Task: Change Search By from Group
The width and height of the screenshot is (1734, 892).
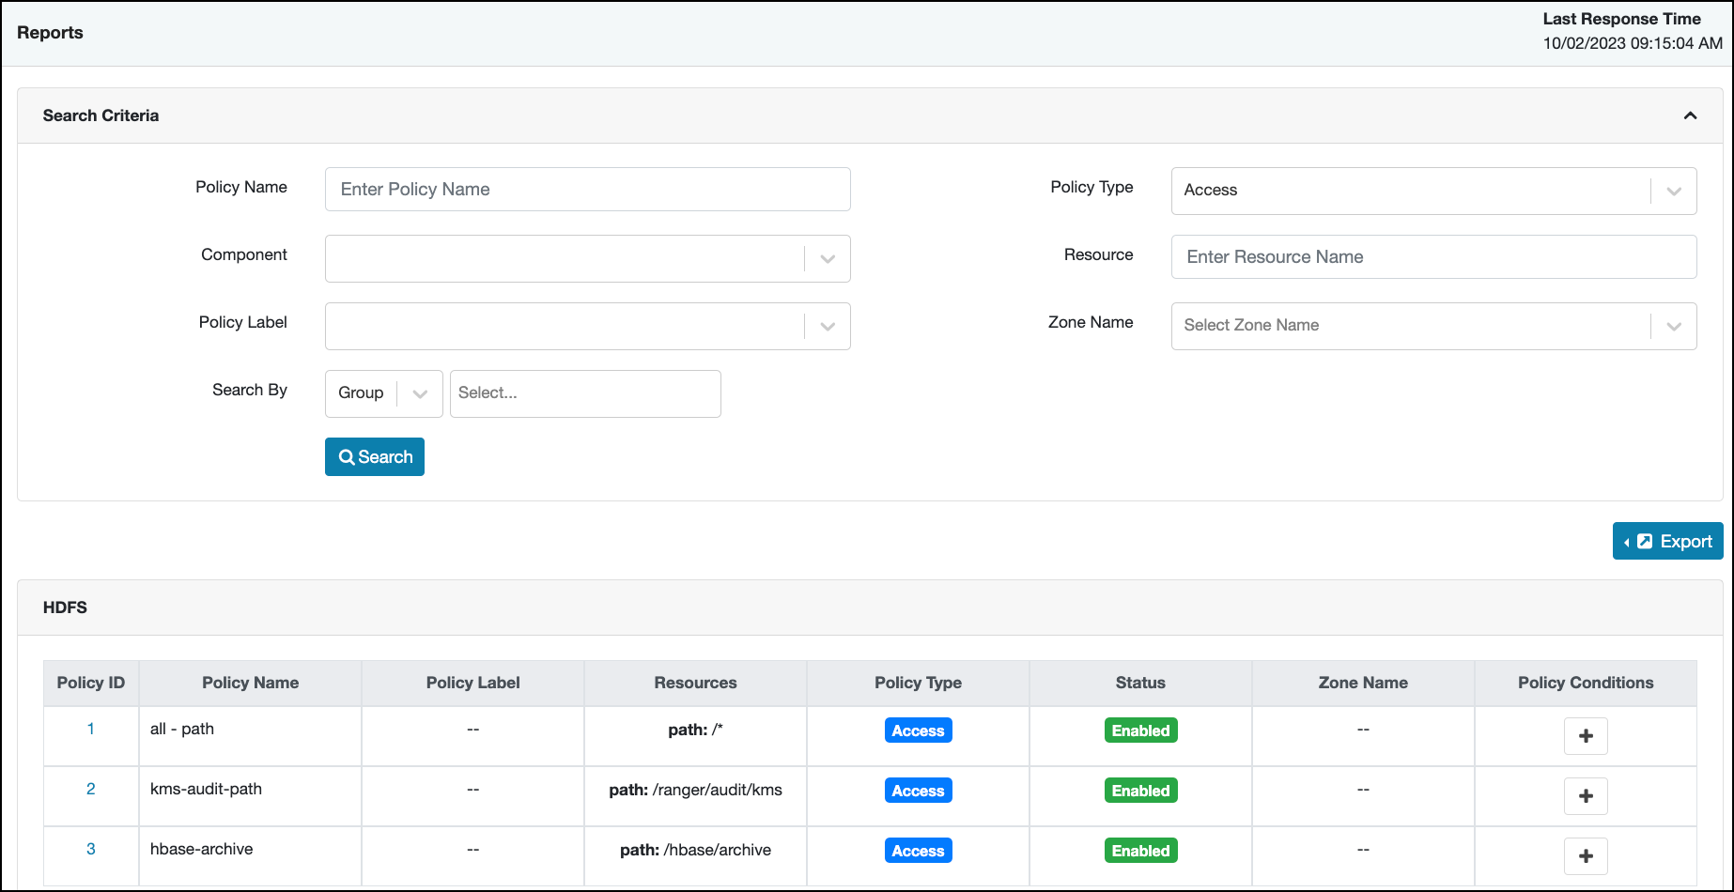Action: (383, 393)
